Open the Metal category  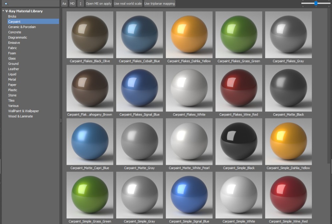point(12,79)
